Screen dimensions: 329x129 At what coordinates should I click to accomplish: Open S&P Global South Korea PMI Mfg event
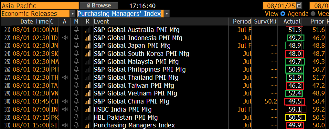point(142,54)
